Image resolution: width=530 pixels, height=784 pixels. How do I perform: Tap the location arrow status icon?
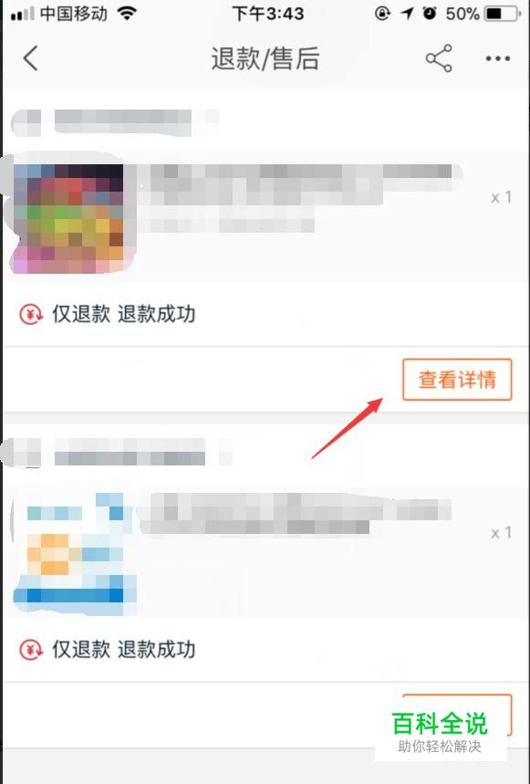[x=407, y=14]
